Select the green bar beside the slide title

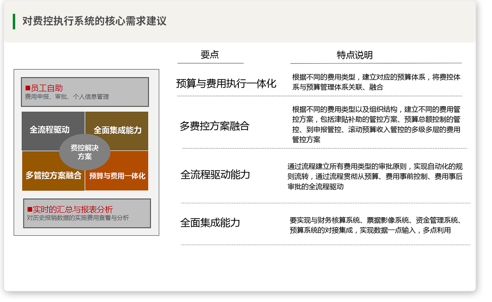[14, 21]
